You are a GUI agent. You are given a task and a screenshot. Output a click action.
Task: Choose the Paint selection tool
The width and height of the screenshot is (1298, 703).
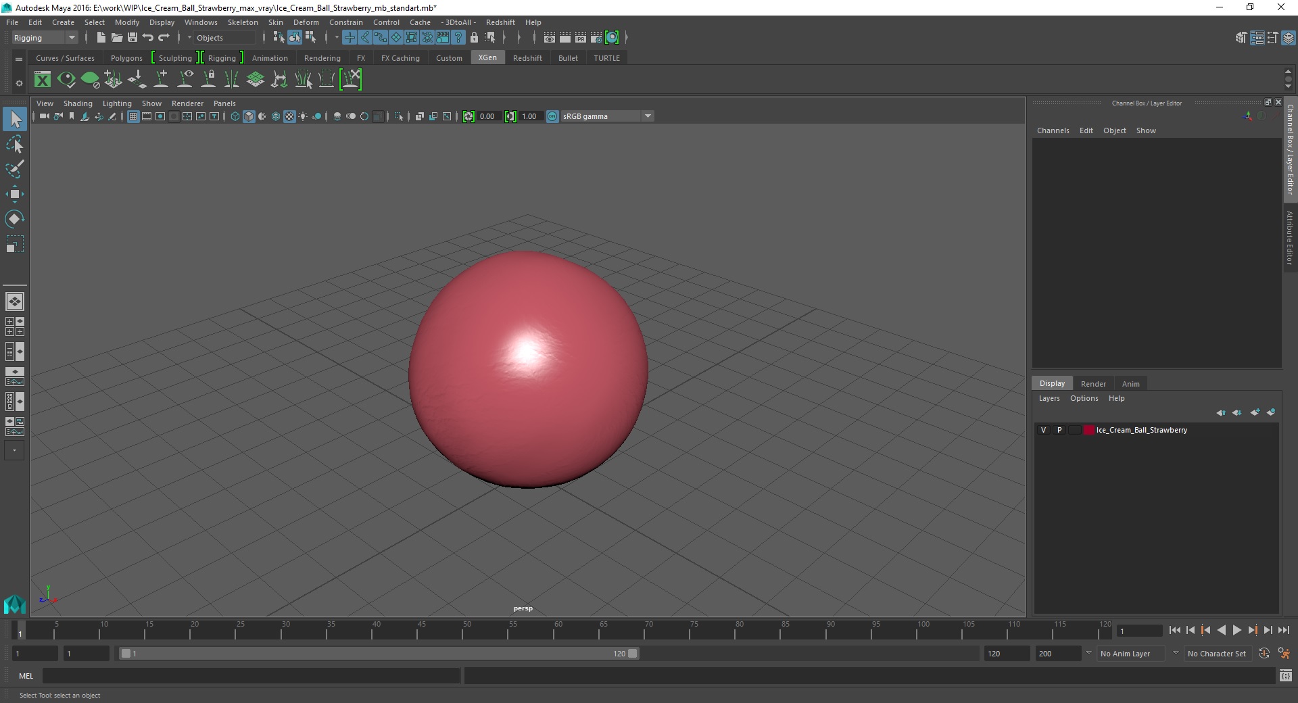tap(15, 169)
